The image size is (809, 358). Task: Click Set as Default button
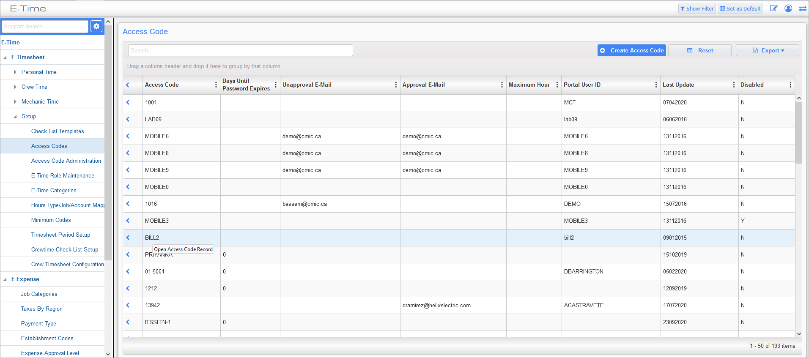coord(740,8)
